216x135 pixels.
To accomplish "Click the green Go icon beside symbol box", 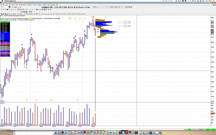I will 10,7.
